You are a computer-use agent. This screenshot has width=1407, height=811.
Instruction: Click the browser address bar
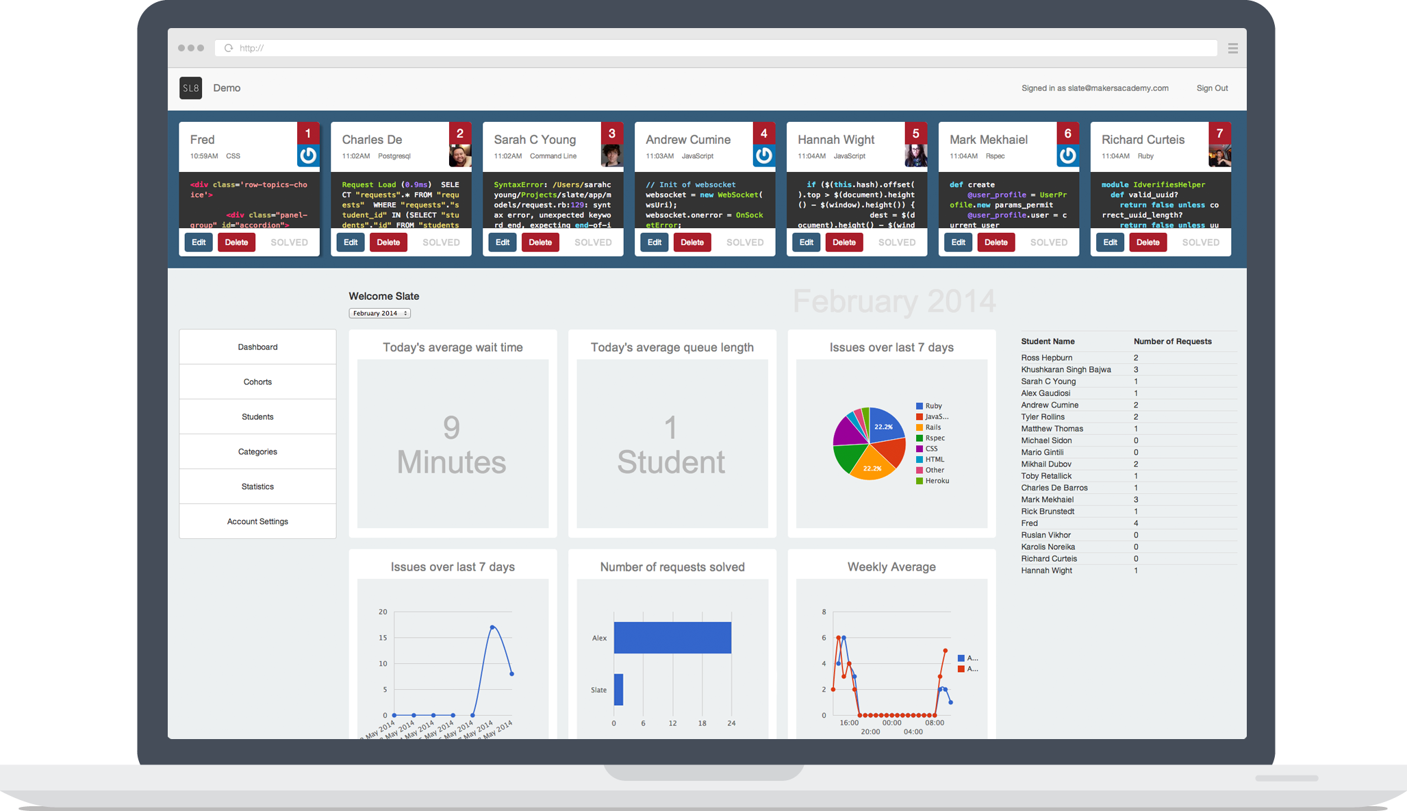click(719, 48)
